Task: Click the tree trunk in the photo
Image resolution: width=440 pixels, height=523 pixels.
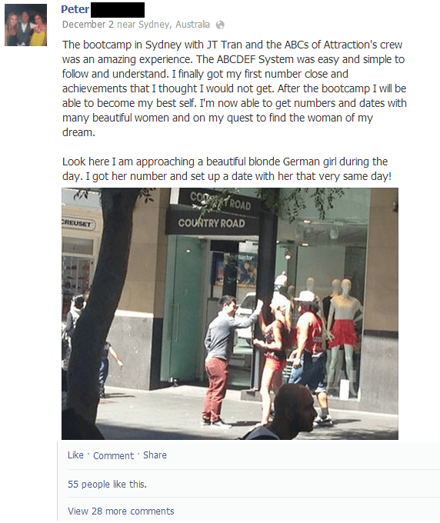Action: point(95,300)
